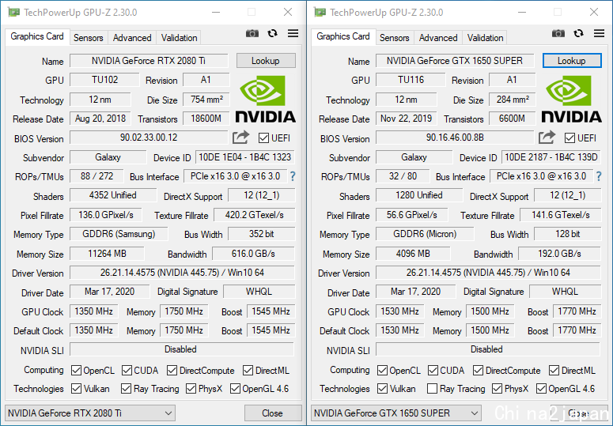Switch to Advanced tab in GTX 1650 SUPER window
This screenshot has height=426, width=613.
[438, 38]
